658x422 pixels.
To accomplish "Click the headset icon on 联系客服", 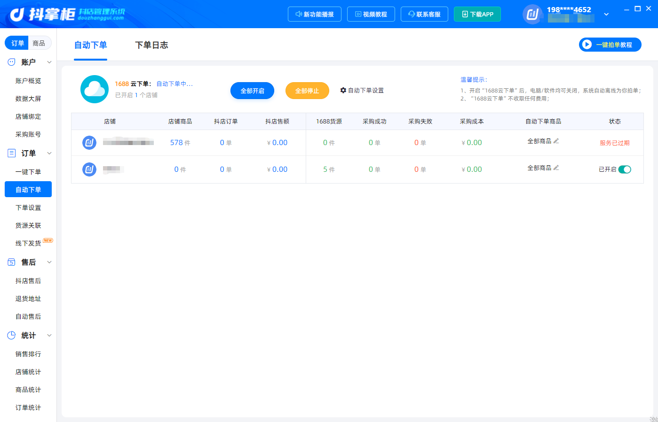I will point(412,14).
